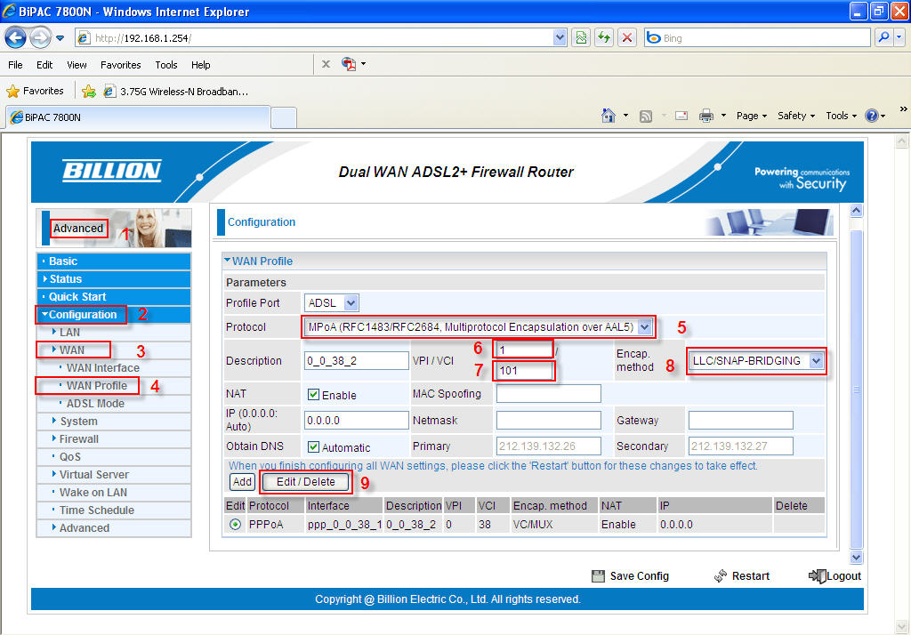Click the browser Back arrow button

(x=16, y=38)
